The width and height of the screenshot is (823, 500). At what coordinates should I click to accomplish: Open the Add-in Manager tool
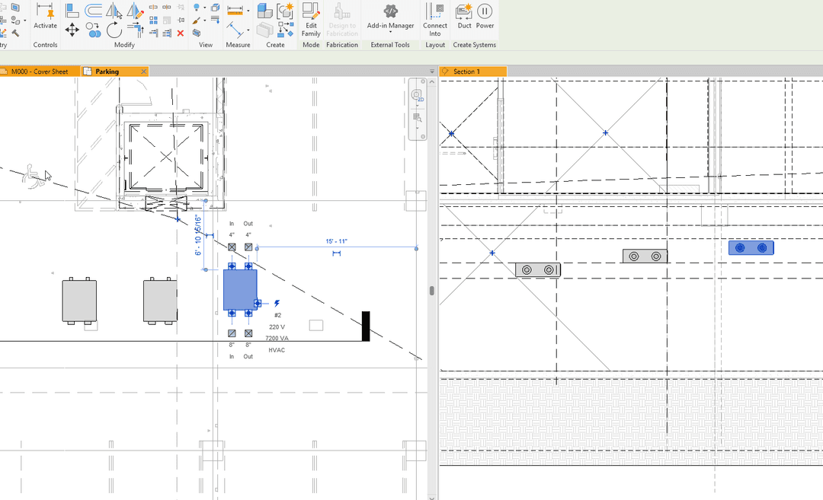pos(390,18)
